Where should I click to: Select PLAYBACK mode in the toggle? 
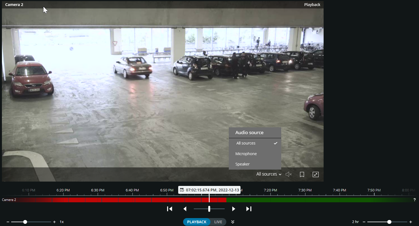(x=197, y=222)
